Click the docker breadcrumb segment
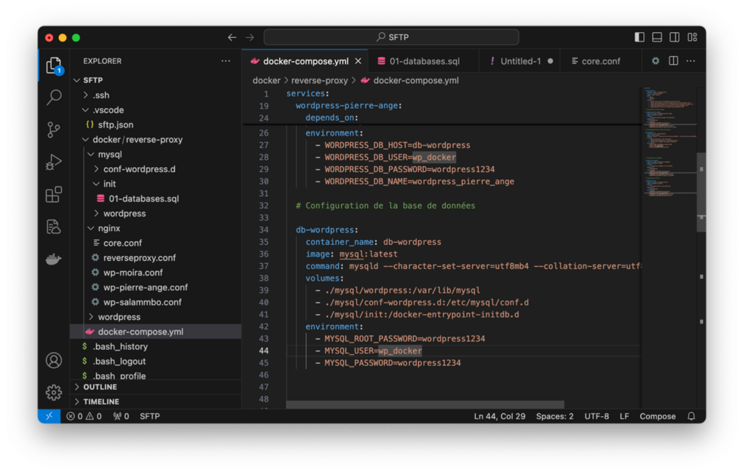The height and width of the screenshot is (476, 746). pyautogui.click(x=267, y=80)
